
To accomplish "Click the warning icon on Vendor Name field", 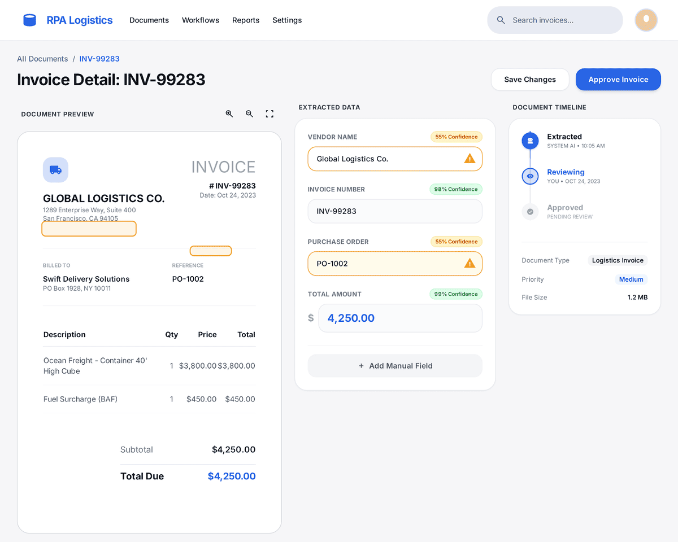I will pos(470,159).
